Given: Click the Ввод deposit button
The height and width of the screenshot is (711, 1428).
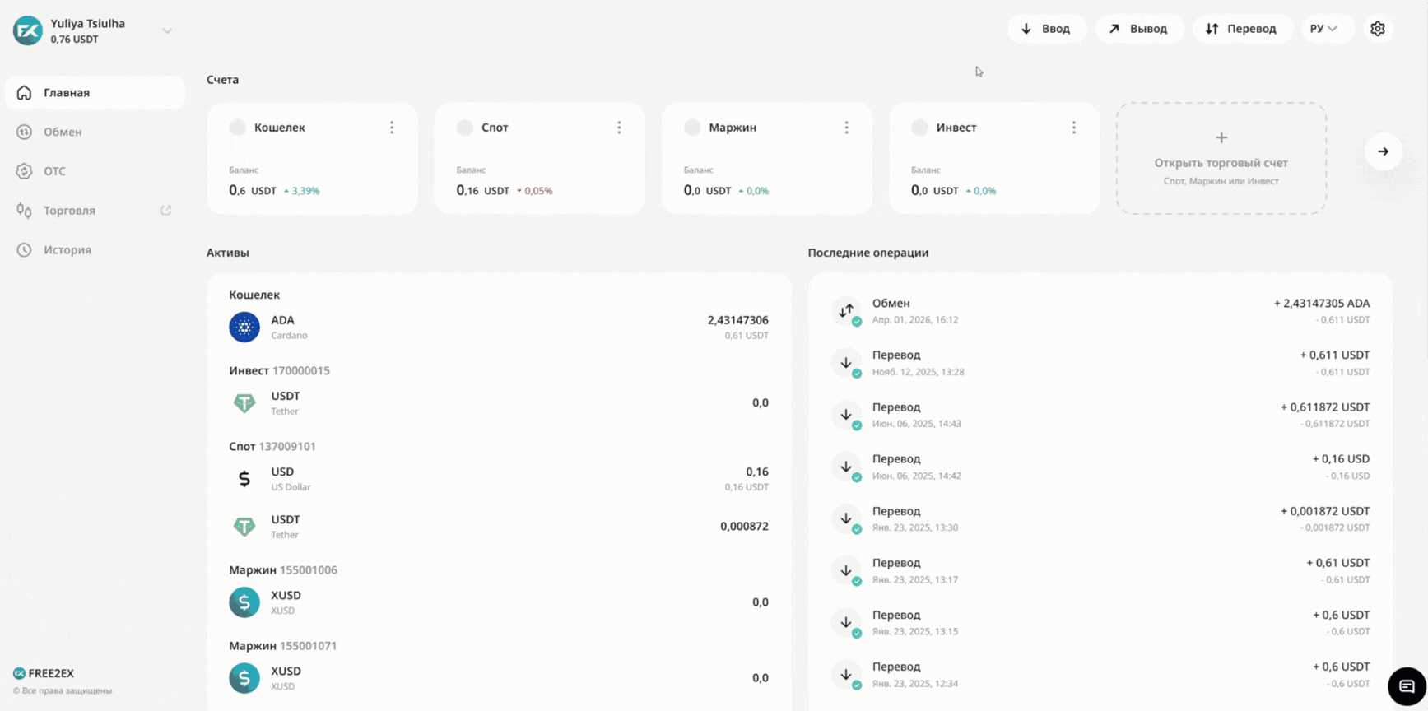Looking at the screenshot, I should tap(1046, 29).
